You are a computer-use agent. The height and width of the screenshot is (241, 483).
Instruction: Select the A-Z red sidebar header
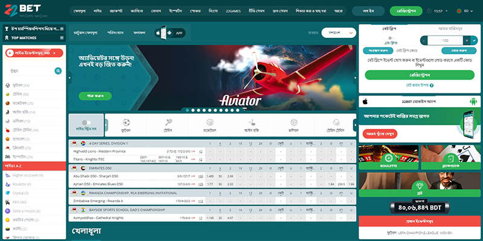(34, 166)
